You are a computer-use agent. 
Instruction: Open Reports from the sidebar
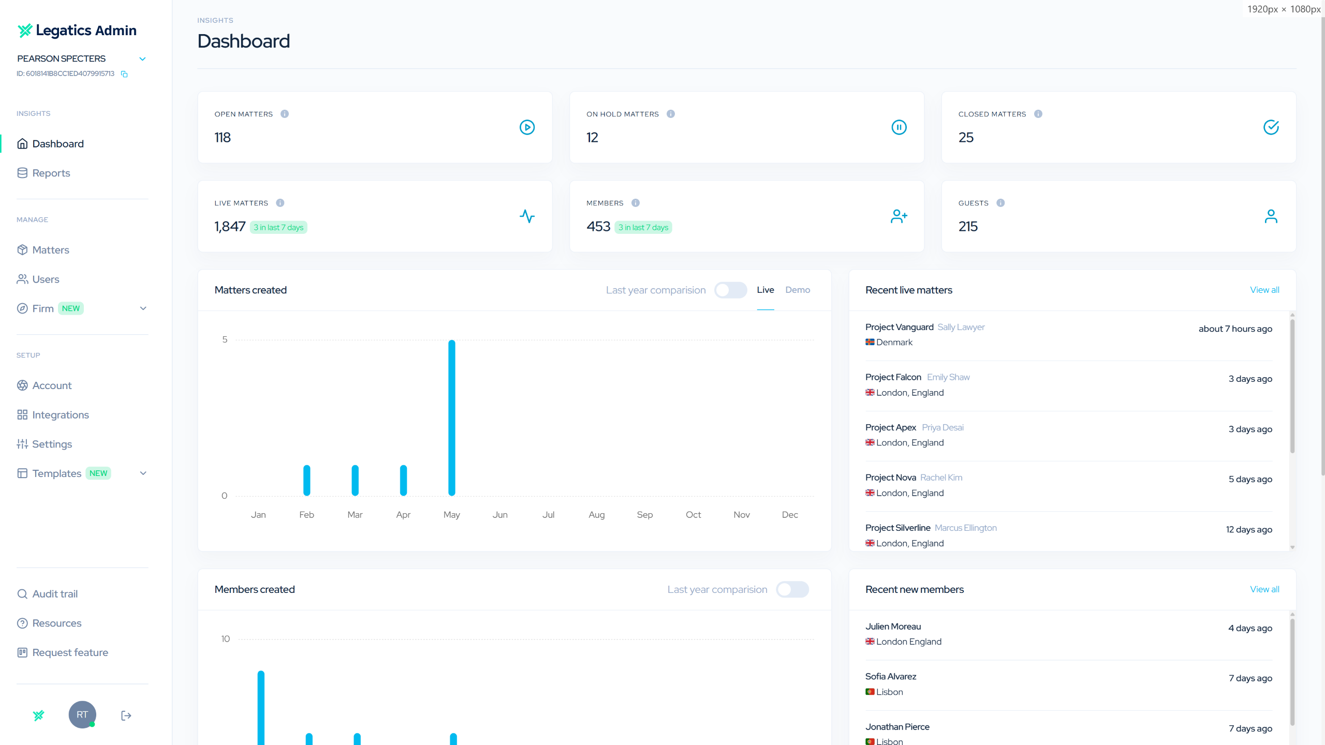tap(51, 173)
